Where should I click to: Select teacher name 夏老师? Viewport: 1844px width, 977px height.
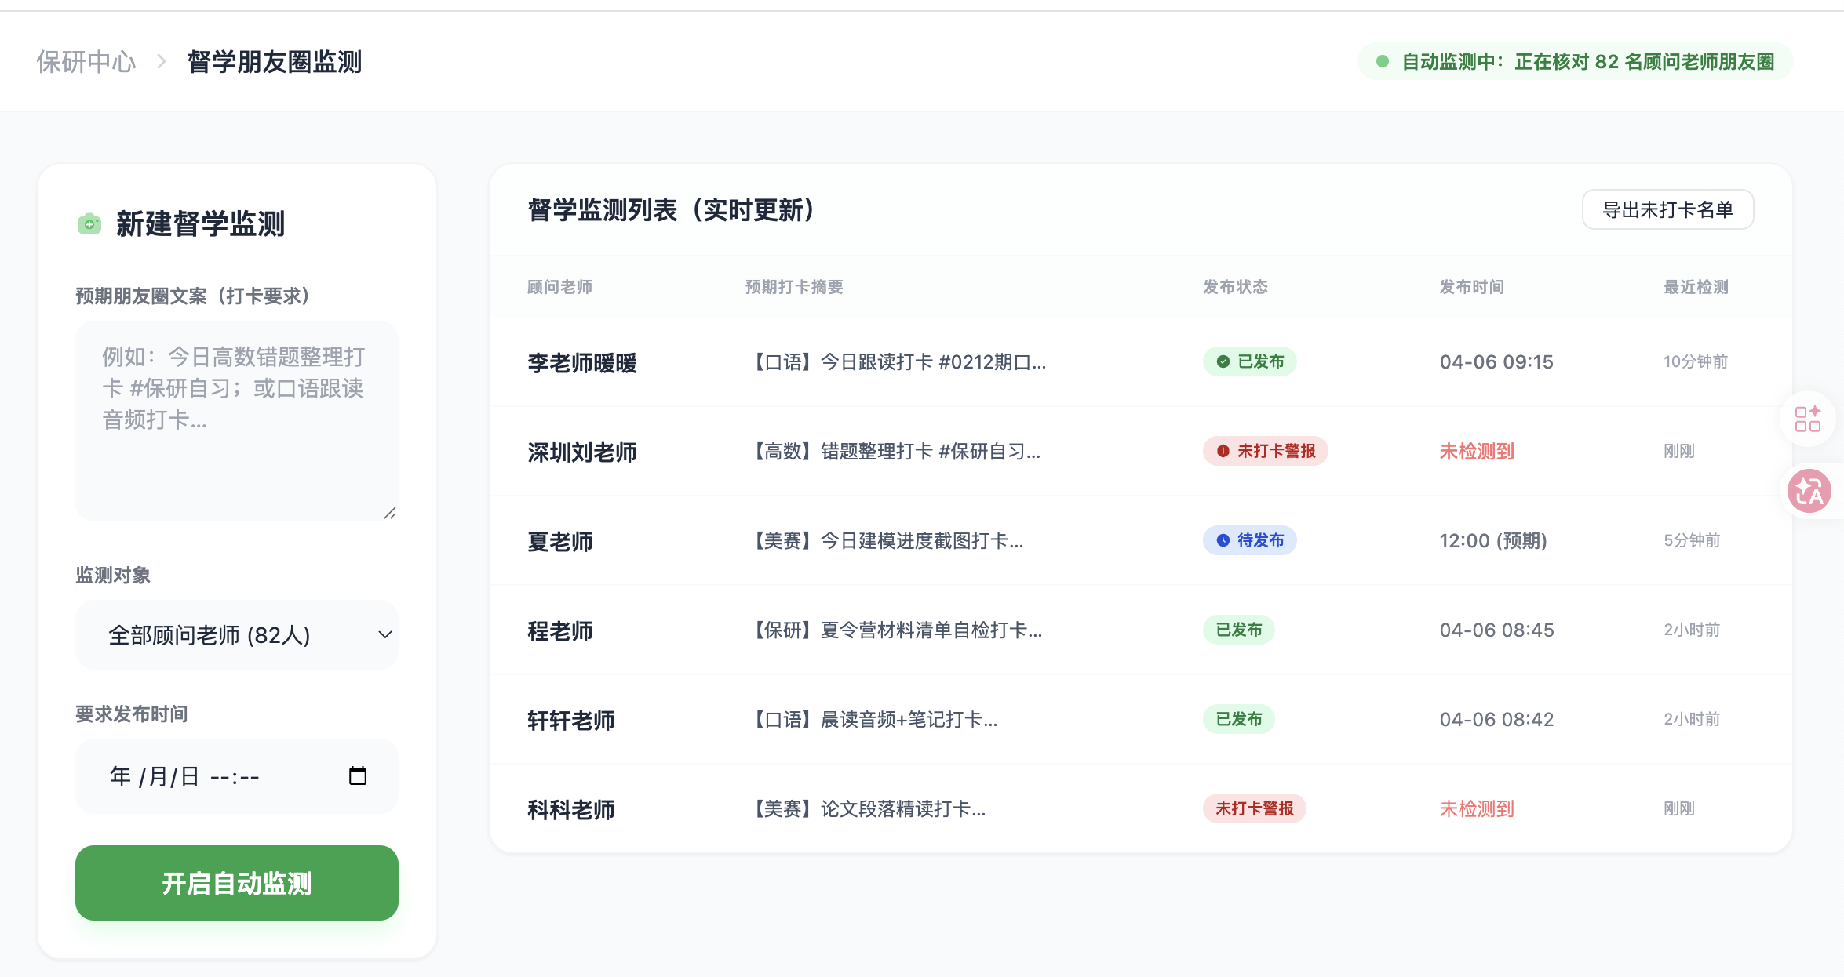pos(560,542)
